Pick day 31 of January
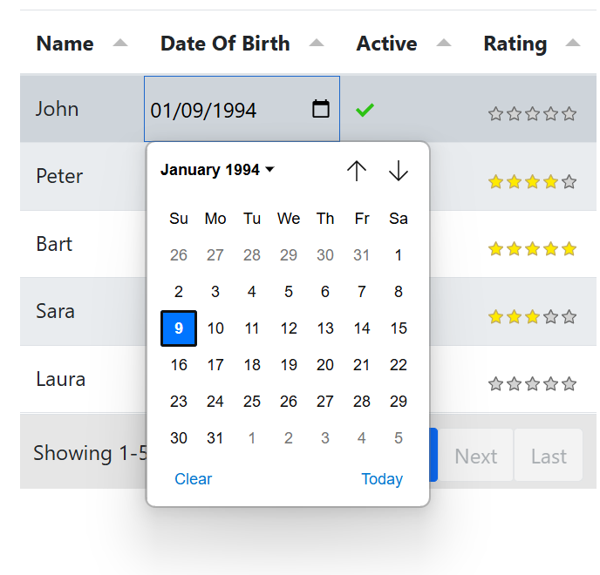Screen dimensions: 600x575 (x=215, y=438)
